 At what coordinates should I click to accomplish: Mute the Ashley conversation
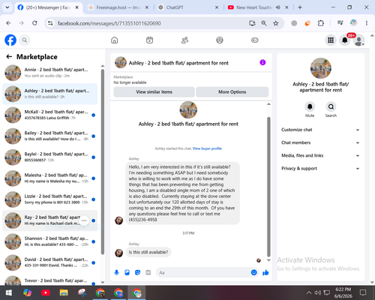click(310, 106)
